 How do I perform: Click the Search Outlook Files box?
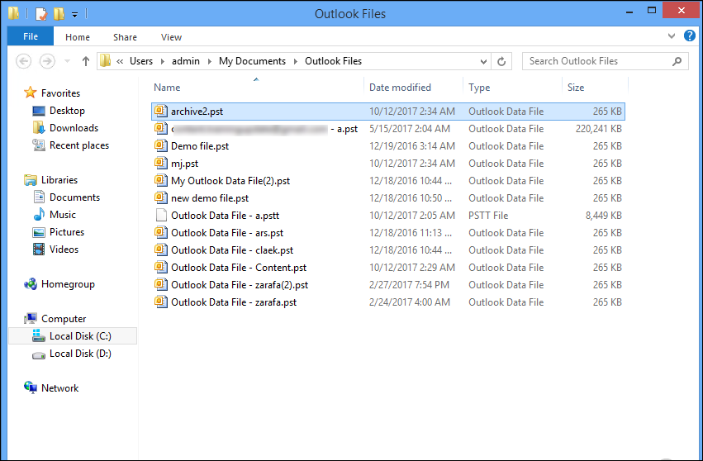click(x=605, y=61)
